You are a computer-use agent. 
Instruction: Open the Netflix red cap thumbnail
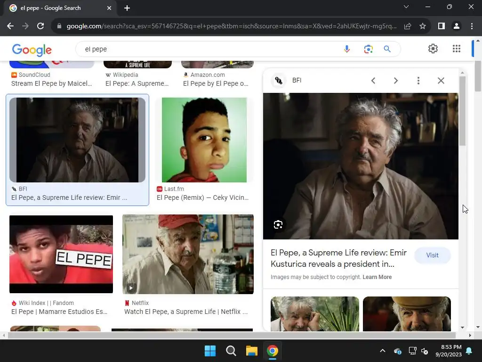[188, 254]
